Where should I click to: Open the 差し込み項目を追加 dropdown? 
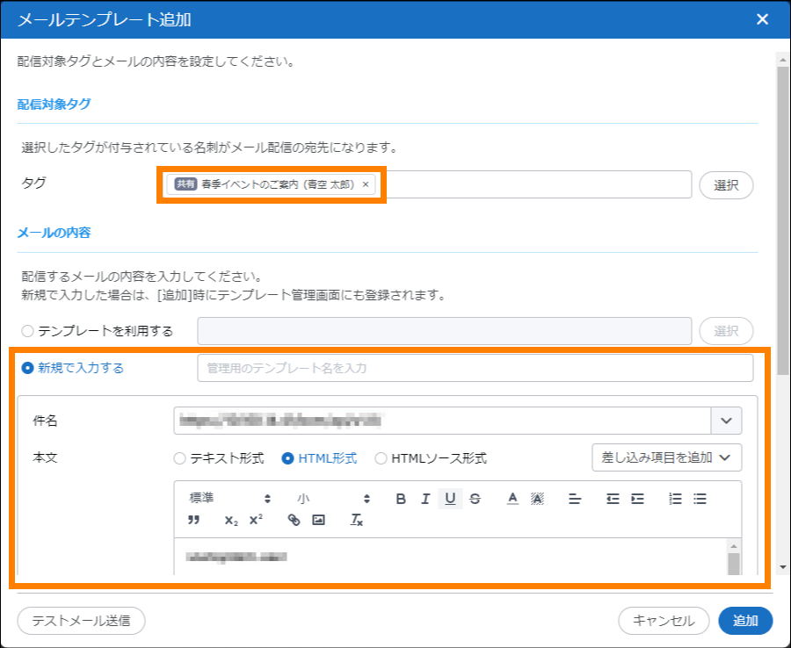666,457
